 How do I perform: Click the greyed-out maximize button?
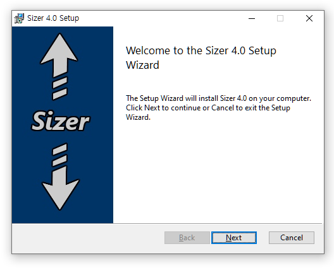point(280,18)
